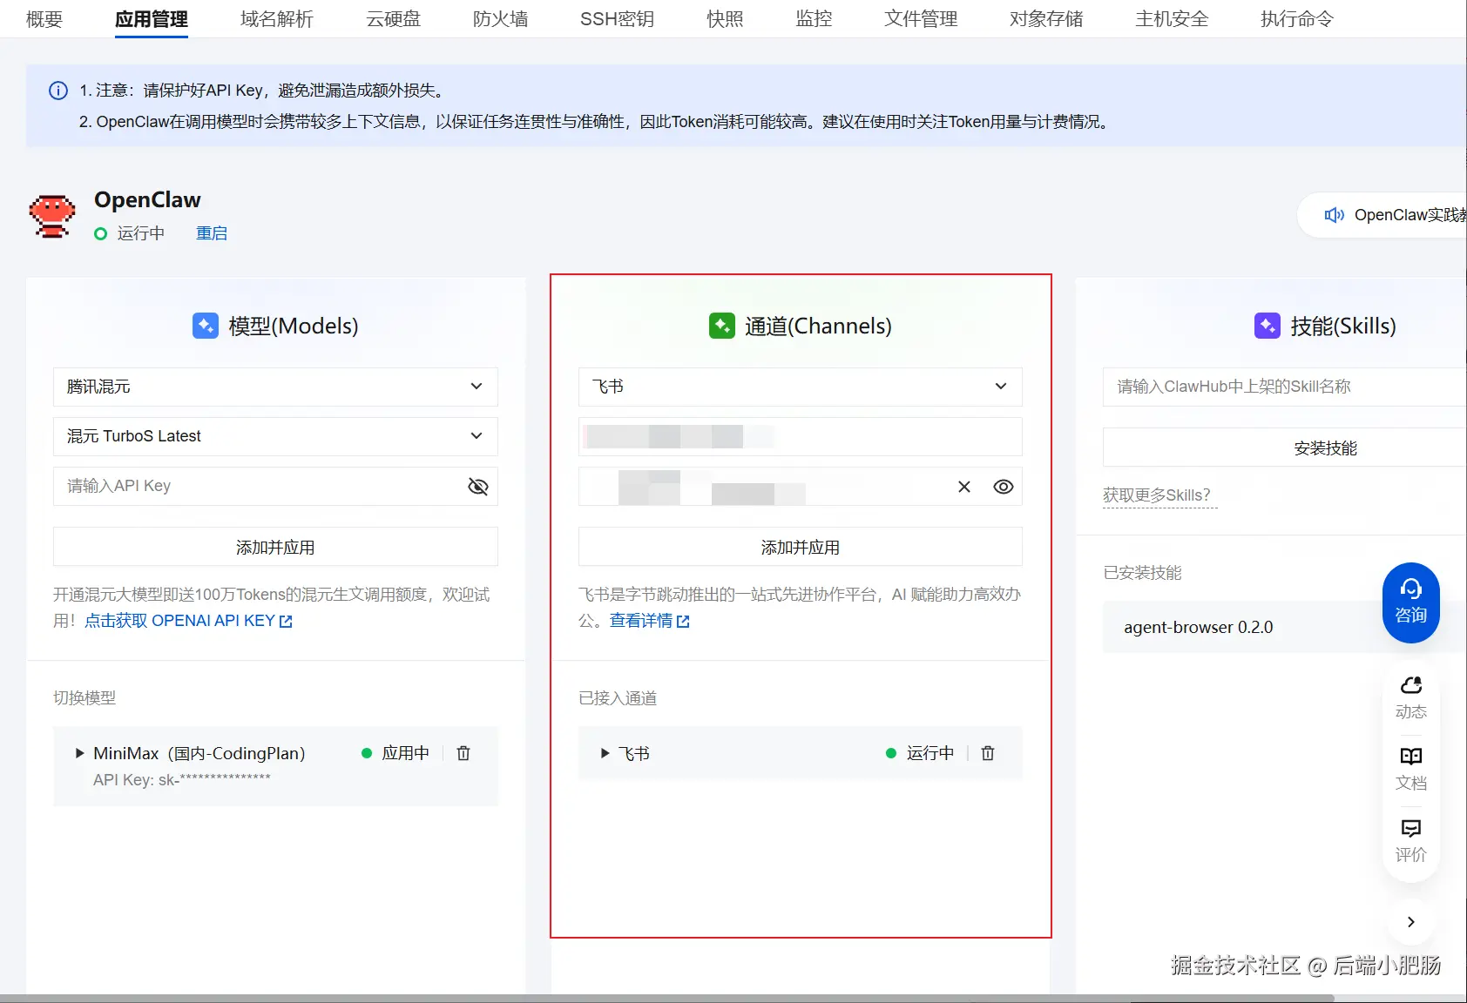Delete the MiniMax model entry

click(x=463, y=753)
